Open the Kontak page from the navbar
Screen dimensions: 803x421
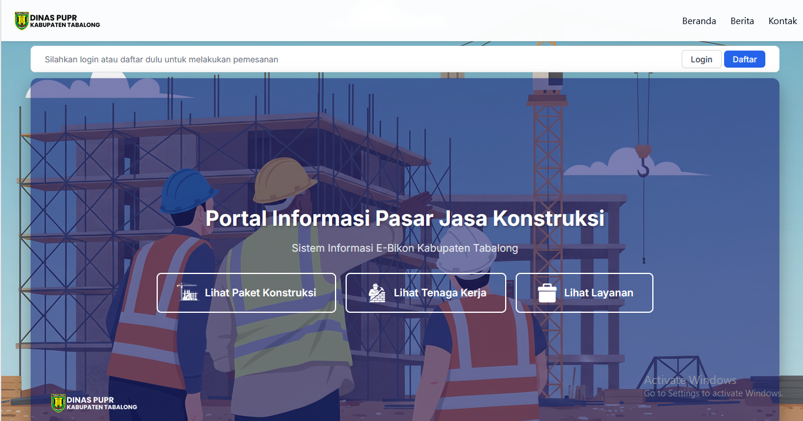point(782,21)
